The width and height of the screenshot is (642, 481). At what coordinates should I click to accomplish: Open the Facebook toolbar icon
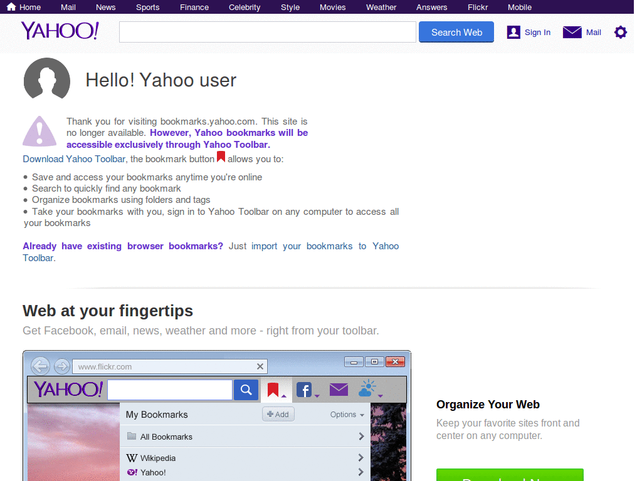coord(304,390)
